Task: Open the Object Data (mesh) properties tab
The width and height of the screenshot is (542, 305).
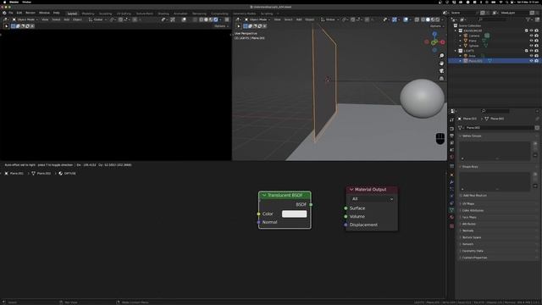Action: (x=451, y=210)
